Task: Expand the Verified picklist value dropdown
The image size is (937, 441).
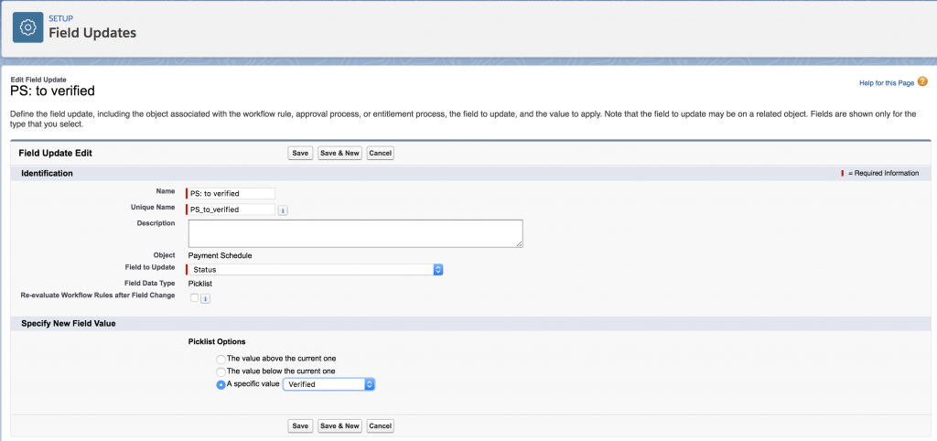Action: tap(329, 385)
